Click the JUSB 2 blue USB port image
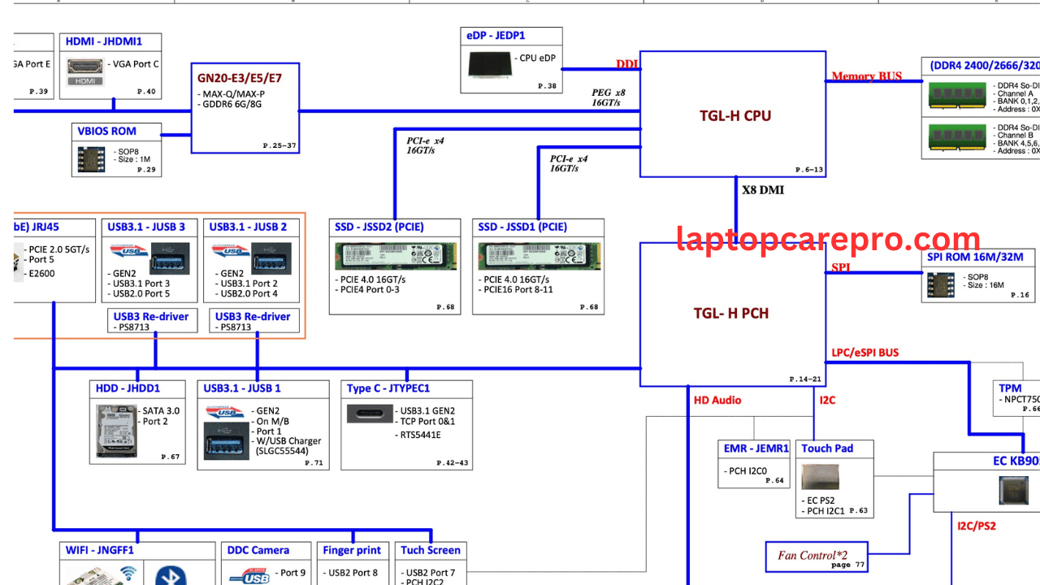Viewport: 1040px width, 585px height. click(x=271, y=255)
